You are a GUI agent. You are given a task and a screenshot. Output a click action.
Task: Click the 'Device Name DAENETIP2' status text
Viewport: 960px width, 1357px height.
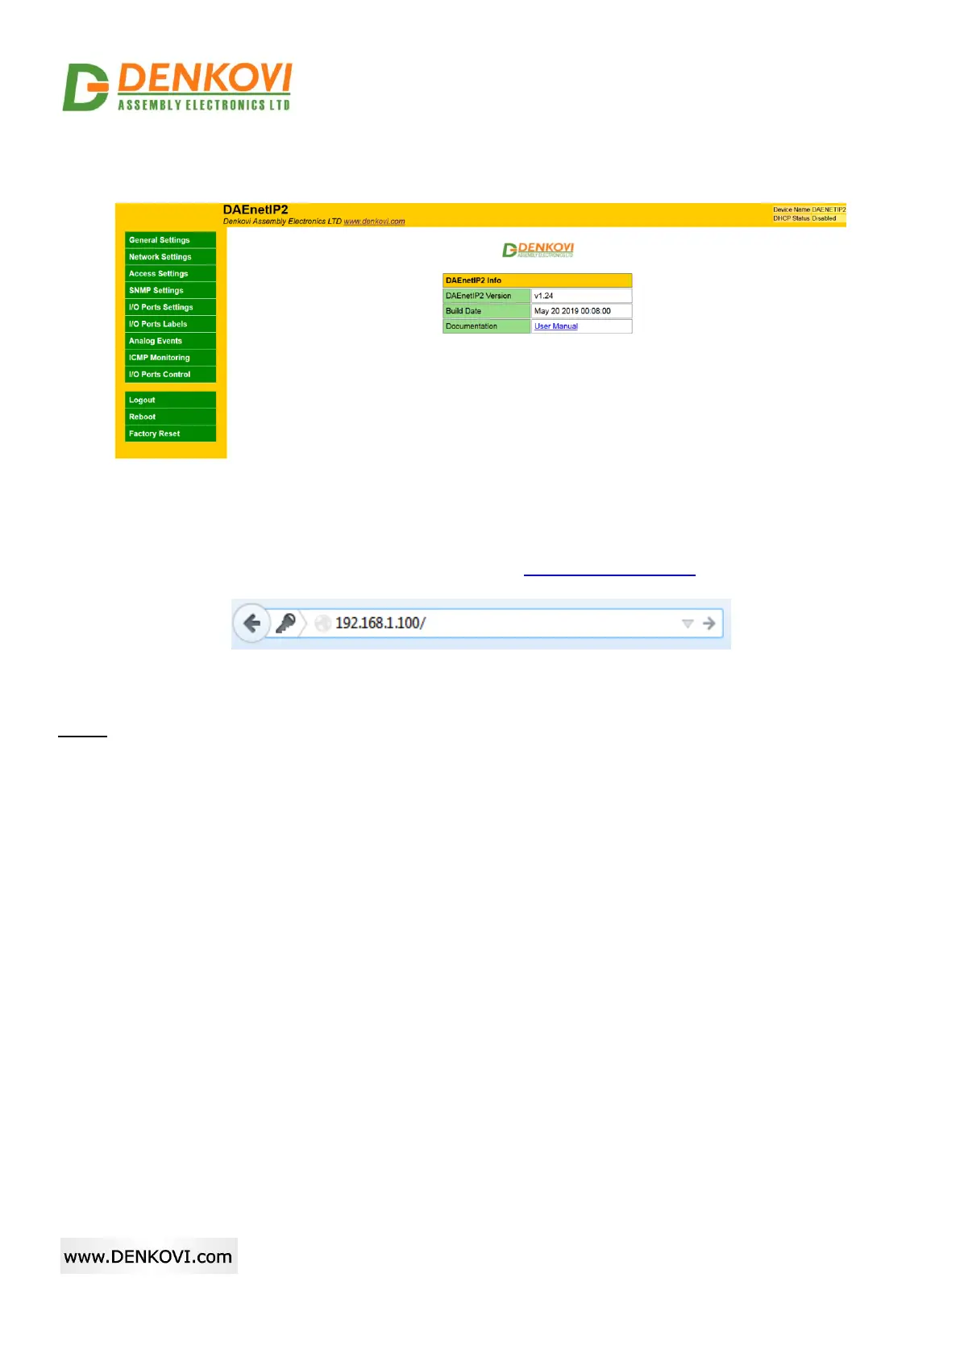(809, 210)
